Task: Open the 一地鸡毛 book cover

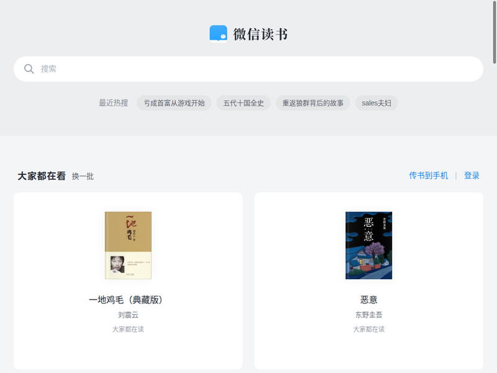Action: [x=128, y=245]
